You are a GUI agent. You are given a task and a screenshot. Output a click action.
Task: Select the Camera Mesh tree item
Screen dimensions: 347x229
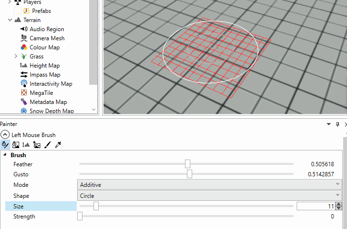coord(47,38)
